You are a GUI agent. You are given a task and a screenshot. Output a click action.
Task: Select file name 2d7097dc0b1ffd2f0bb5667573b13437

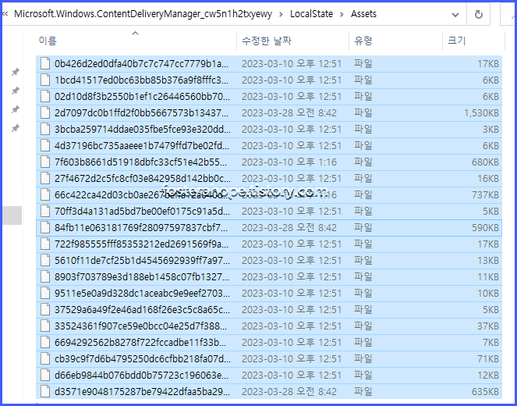[143, 113]
